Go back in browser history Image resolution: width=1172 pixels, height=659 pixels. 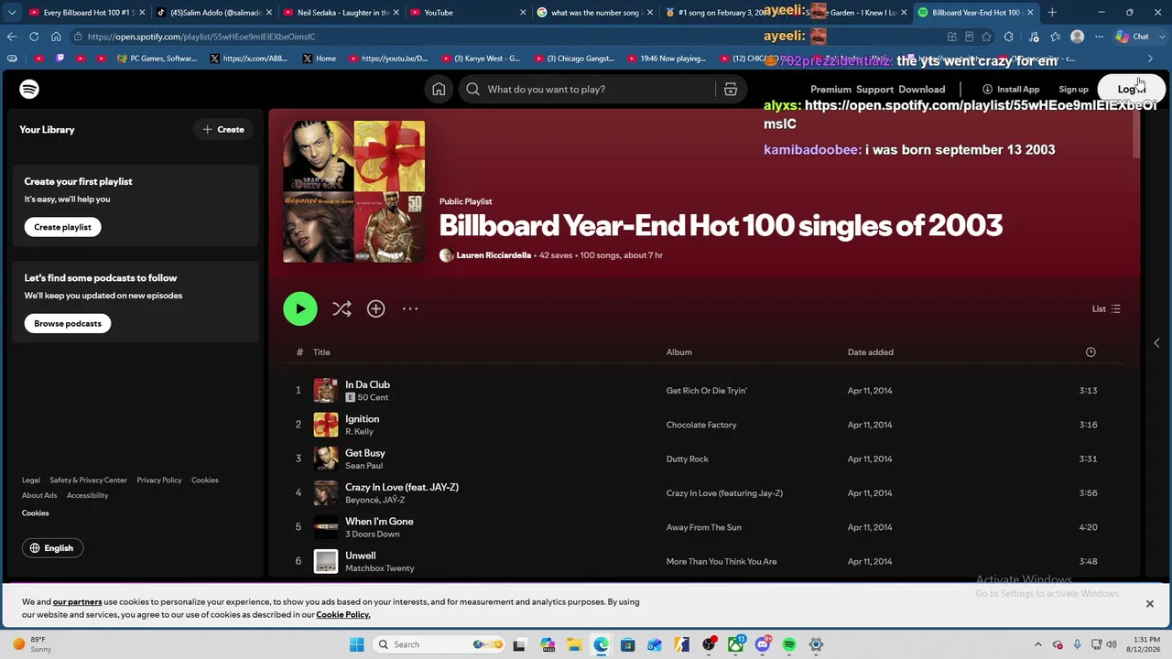12,37
